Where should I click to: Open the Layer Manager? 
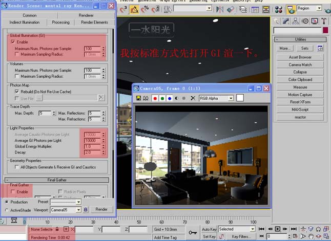(x=243, y=10)
